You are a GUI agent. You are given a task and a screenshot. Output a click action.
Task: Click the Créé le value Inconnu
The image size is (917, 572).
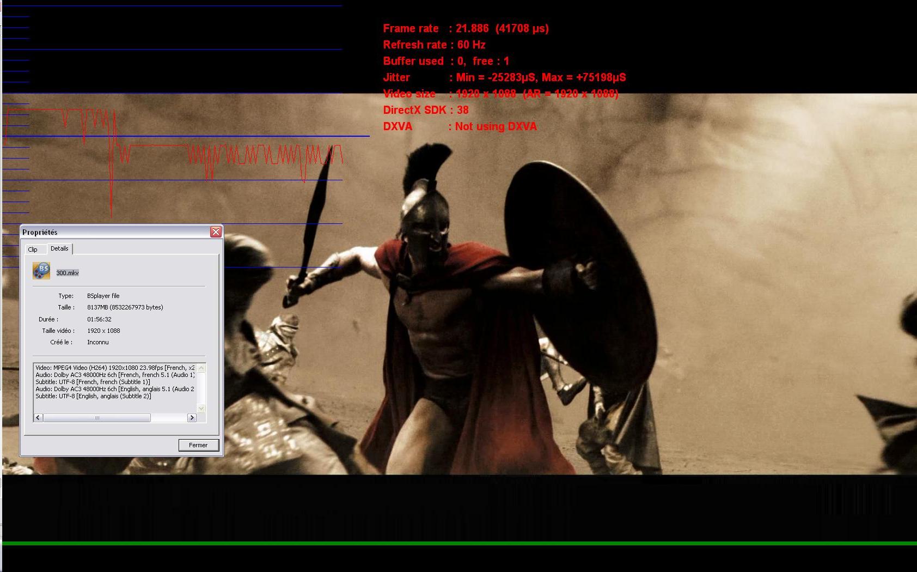(x=98, y=342)
